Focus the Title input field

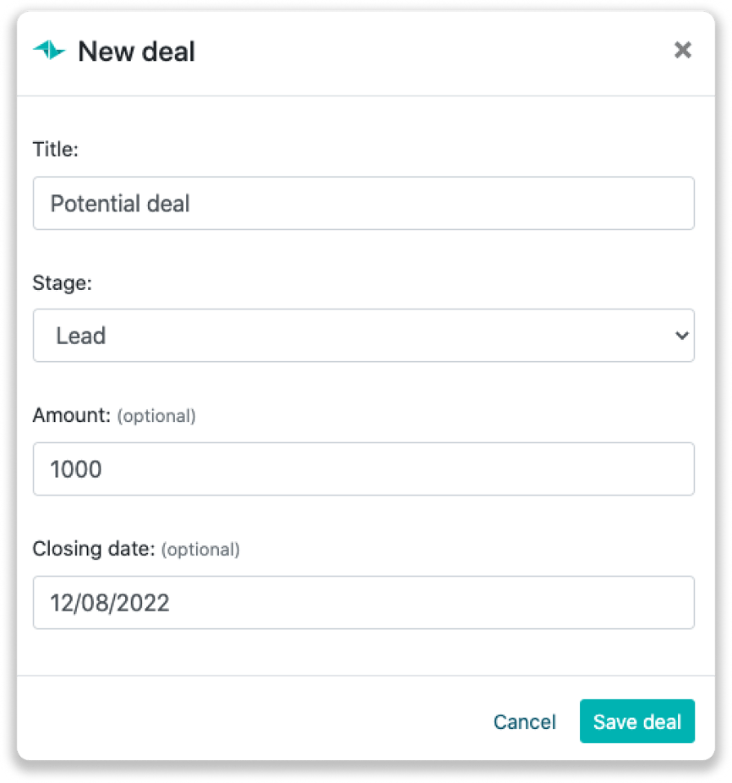(363, 204)
